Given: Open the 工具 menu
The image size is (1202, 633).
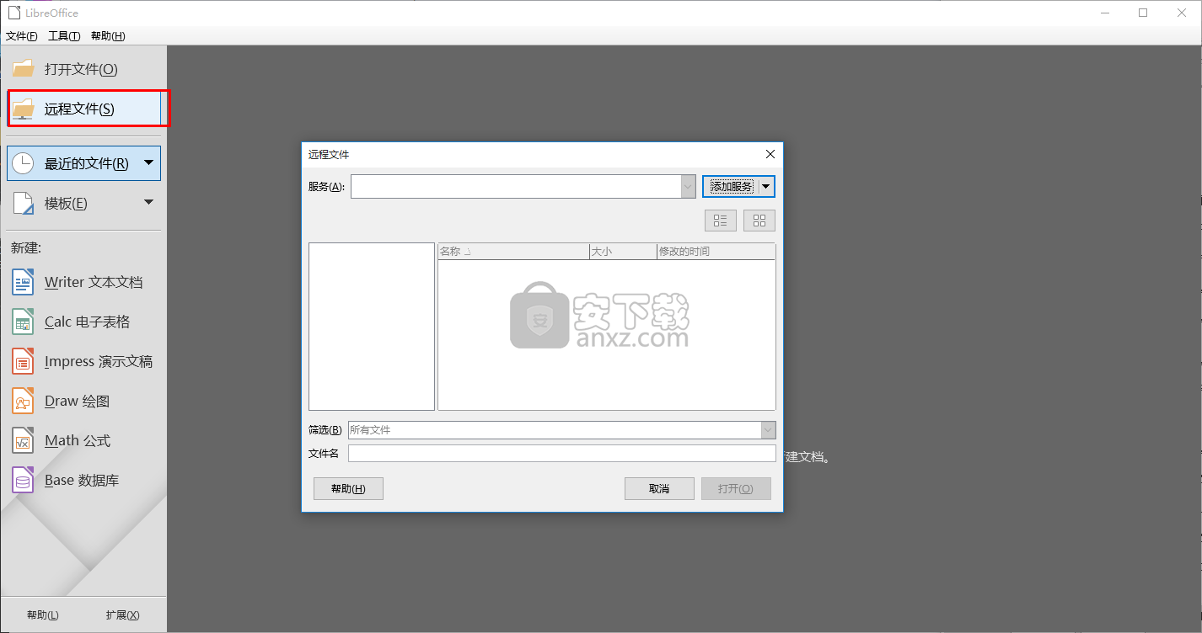Looking at the screenshot, I should (64, 36).
